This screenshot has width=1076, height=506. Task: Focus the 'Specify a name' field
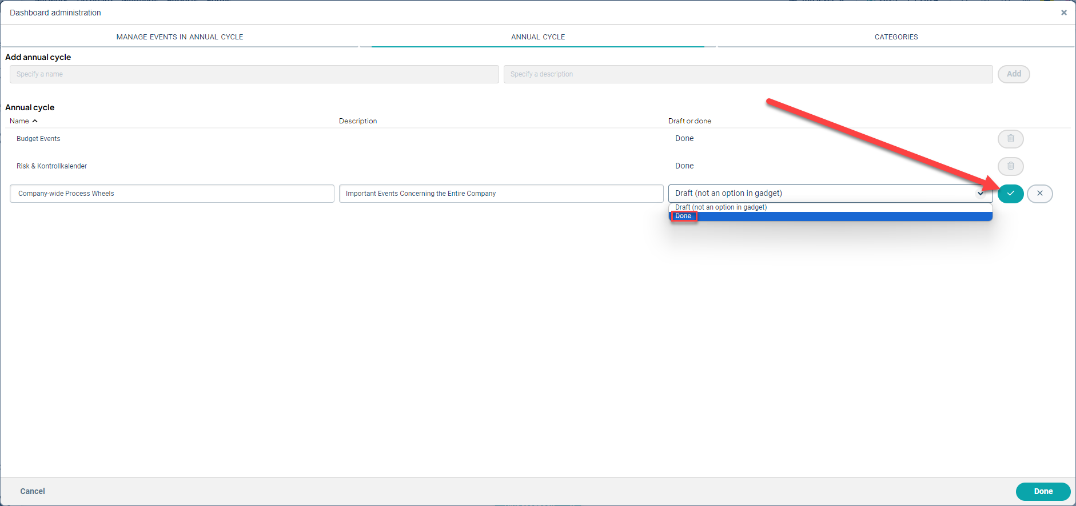click(x=254, y=74)
